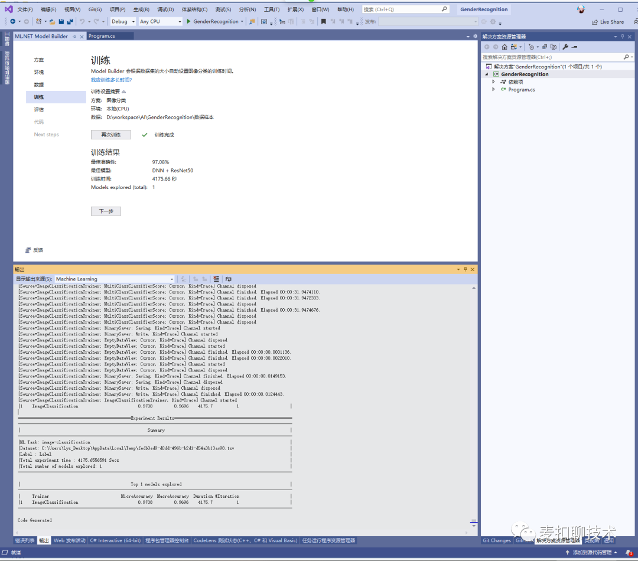Open the document tab list dropdown arrow
Screen dimensions: 638x561
point(468,37)
